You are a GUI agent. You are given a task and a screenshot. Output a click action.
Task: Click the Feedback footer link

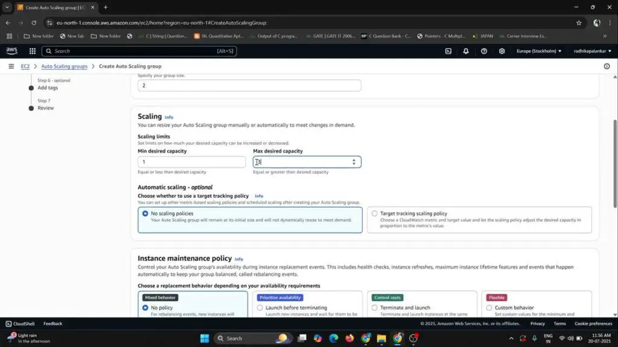tap(53, 324)
